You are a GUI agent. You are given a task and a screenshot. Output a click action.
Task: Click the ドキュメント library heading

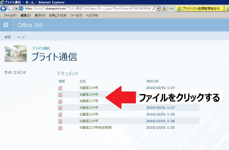[68, 73]
